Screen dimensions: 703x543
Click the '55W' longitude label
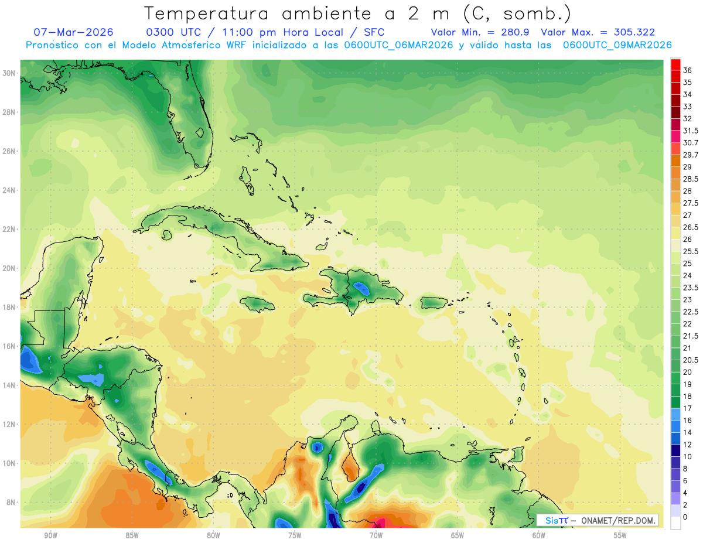pyautogui.click(x=620, y=535)
